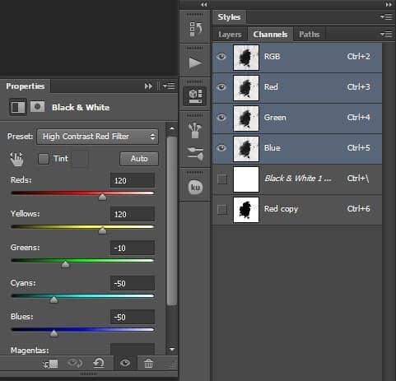Open the History panel icon

pyautogui.click(x=195, y=29)
